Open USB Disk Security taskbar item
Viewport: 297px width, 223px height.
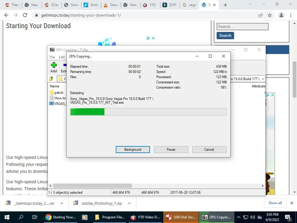click(x=181, y=217)
